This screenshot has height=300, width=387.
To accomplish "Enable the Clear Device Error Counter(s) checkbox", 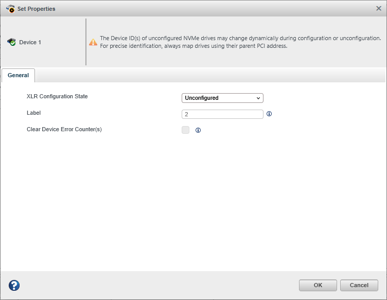I will tap(185, 130).
